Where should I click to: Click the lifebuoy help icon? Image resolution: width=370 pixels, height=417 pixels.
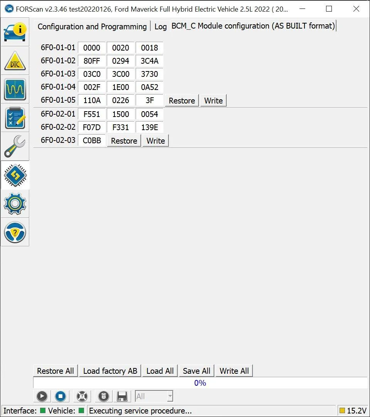pyautogui.click(x=82, y=396)
